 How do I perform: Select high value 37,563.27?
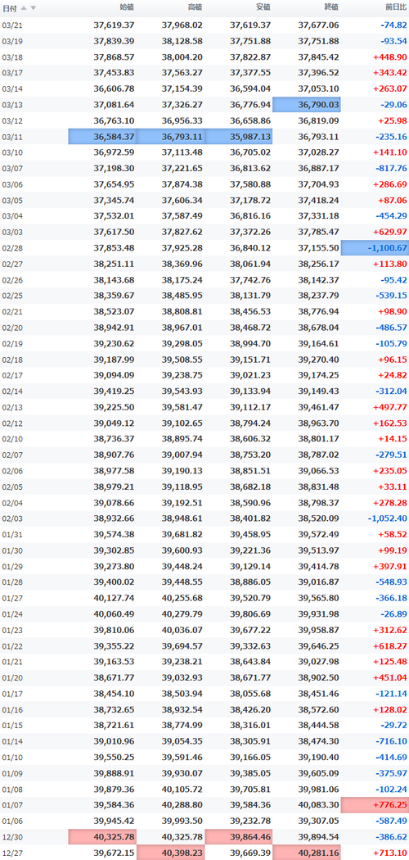[182, 73]
